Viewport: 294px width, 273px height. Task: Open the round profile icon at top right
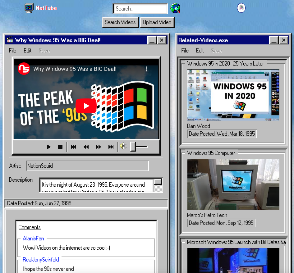(241, 8)
